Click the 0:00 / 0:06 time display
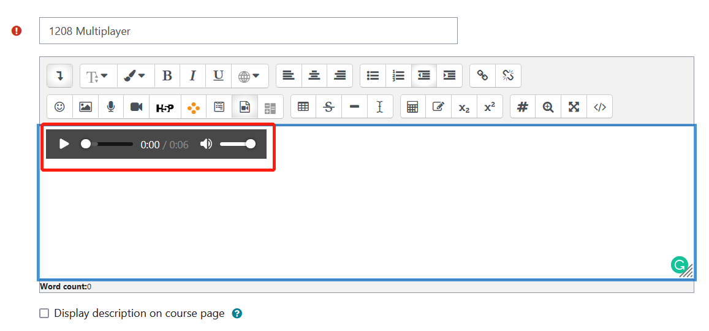Screen dimensions: 709x331 point(165,144)
